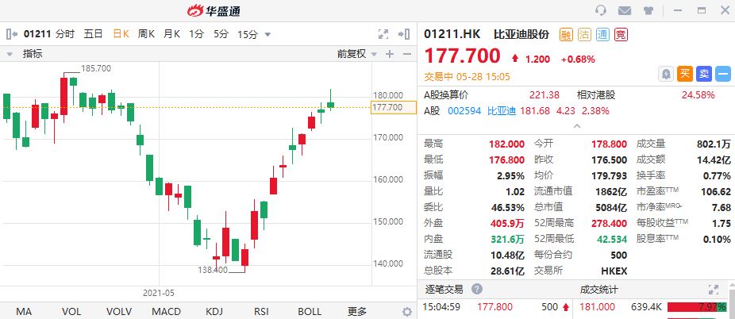Viewport: 735px width, 319px height.
Task: Toggle the RSI indicator
Action: click(x=261, y=312)
